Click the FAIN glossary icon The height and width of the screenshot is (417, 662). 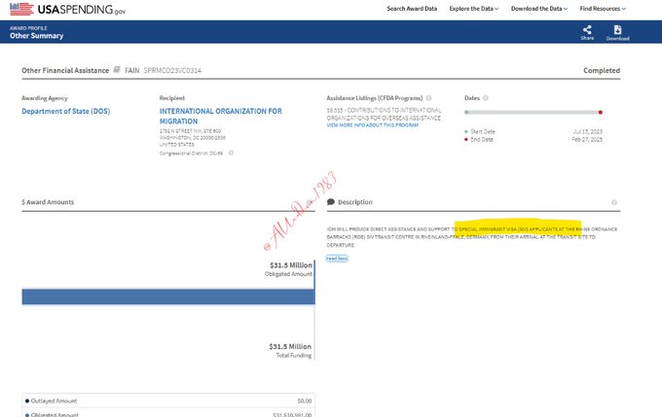tap(117, 70)
